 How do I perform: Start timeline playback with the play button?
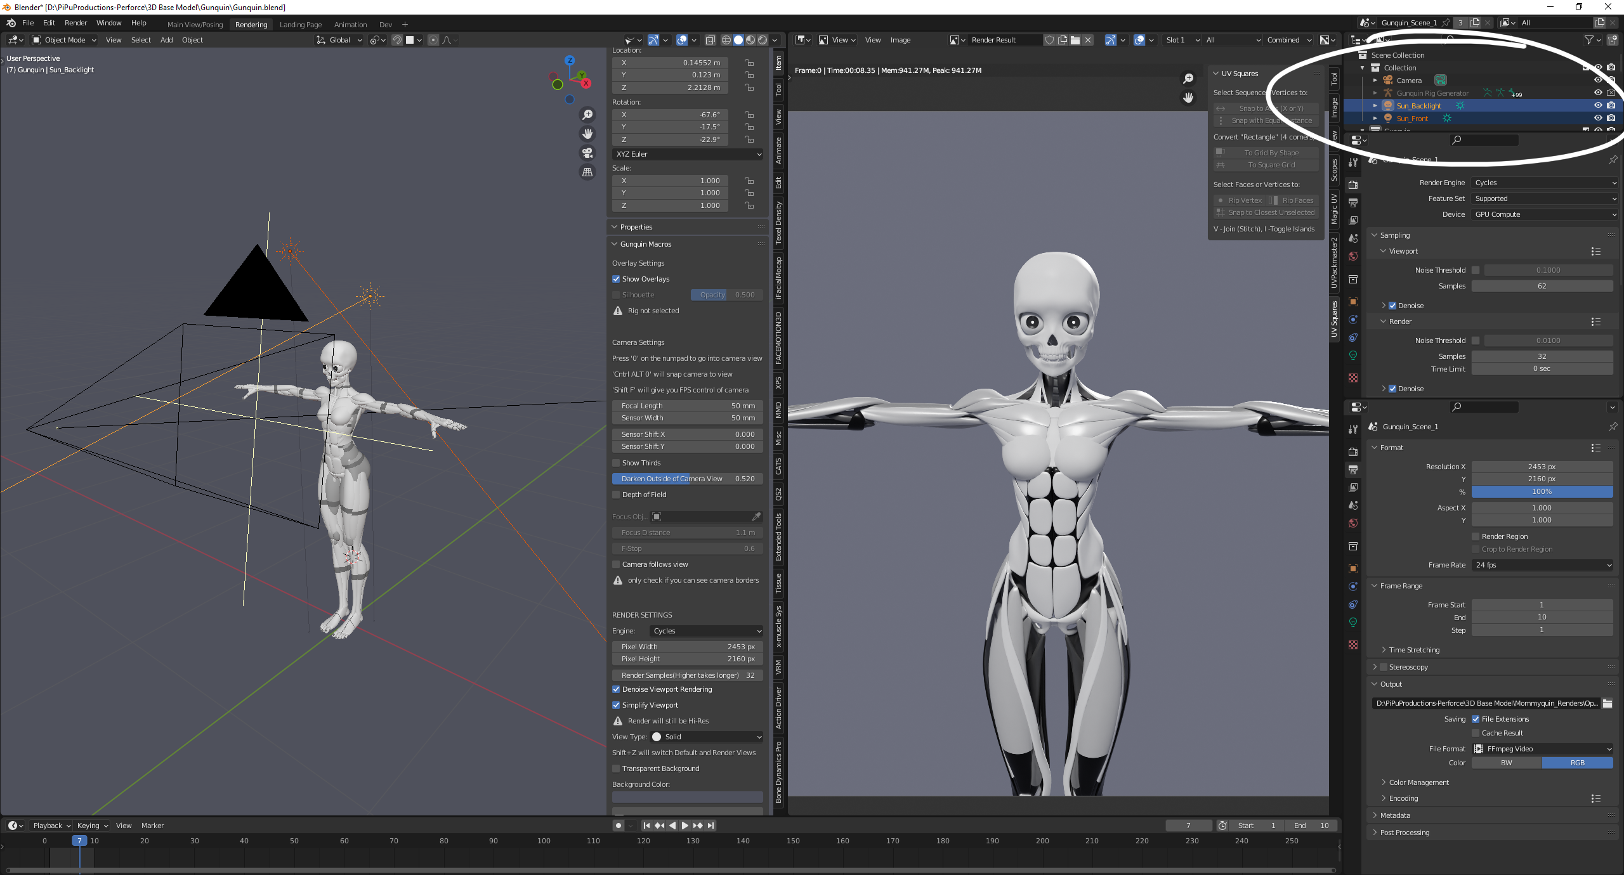pyautogui.click(x=684, y=826)
